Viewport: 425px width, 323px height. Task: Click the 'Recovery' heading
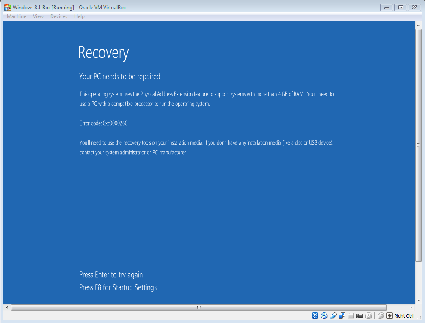point(104,53)
